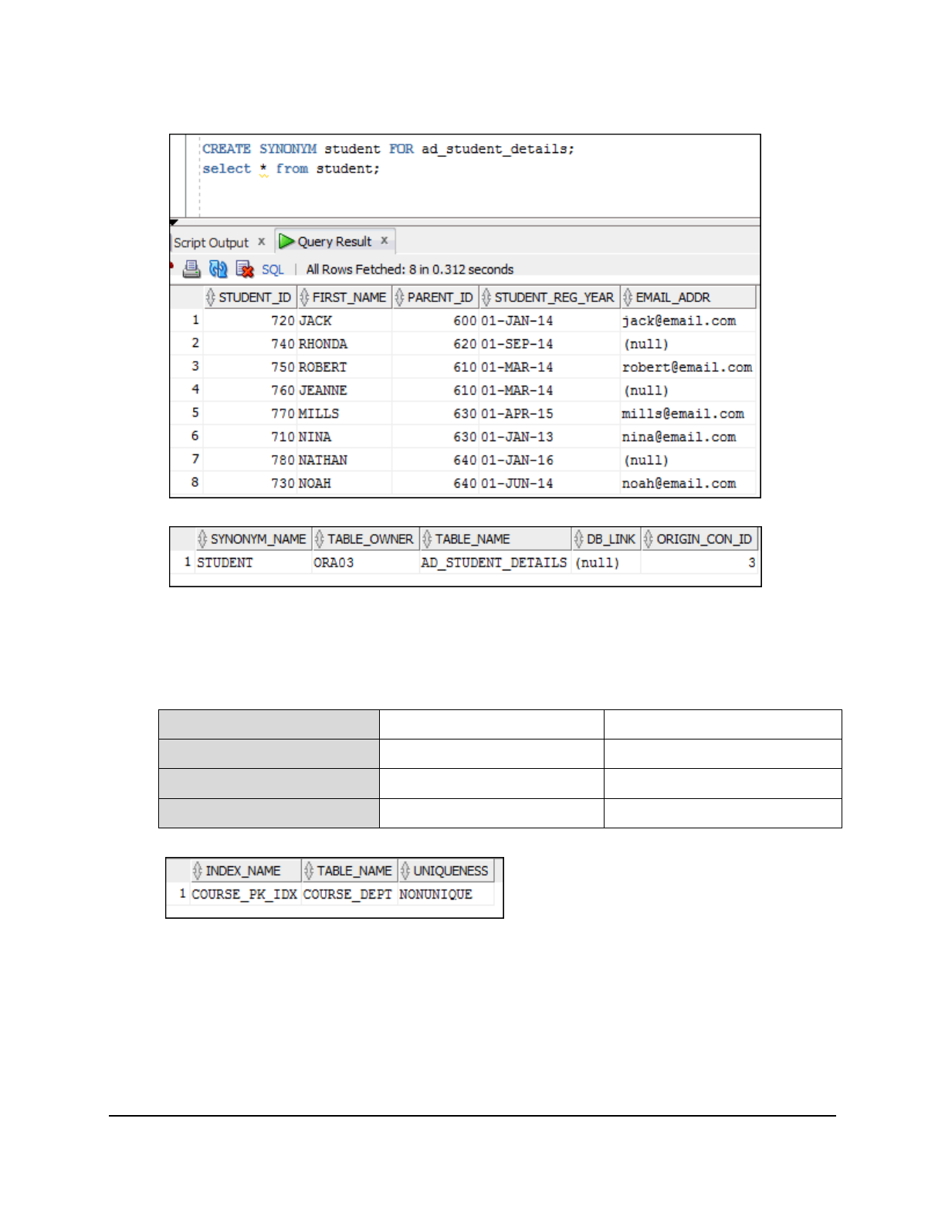This screenshot has height=1224, width=945.
Task: Click sort icon on INDEX_NAME column
Action: pyautogui.click(x=198, y=871)
